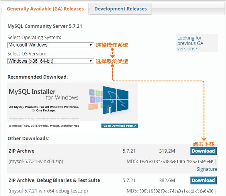The height and width of the screenshot is (196, 226).
Task: Expand the Windows (x86, 64-bit) combo box
Action: click(51, 61)
